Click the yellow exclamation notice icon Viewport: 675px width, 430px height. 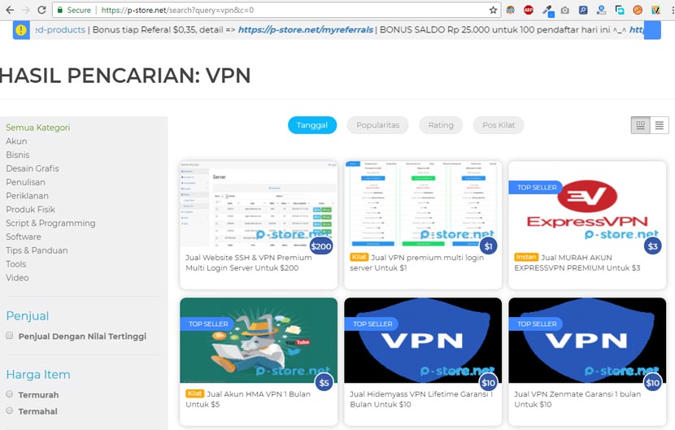[21, 30]
